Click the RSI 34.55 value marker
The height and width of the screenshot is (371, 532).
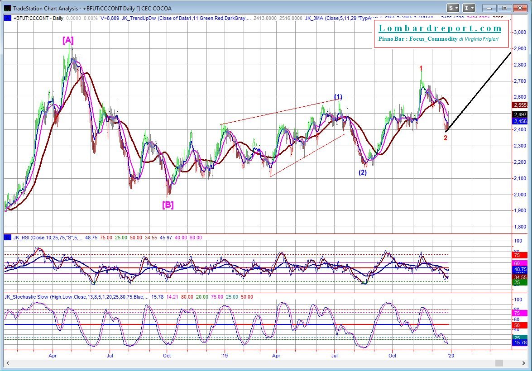tap(520, 277)
